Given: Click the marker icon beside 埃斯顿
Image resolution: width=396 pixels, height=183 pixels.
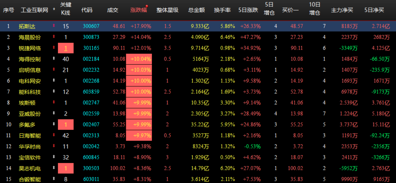Looking at the screenshot, I should click(x=54, y=103).
